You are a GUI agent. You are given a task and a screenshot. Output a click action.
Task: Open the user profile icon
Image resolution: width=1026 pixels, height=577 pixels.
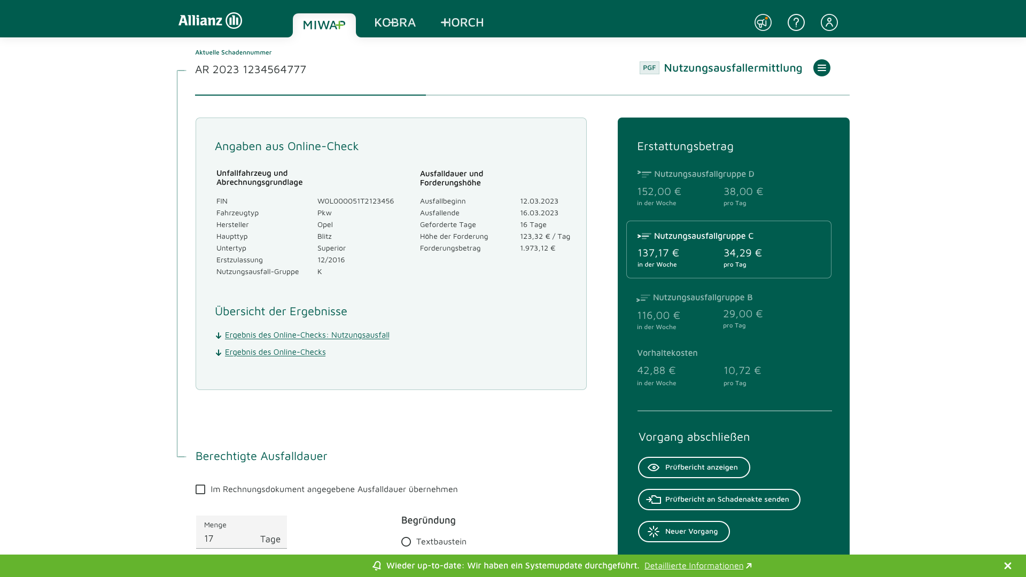click(829, 22)
